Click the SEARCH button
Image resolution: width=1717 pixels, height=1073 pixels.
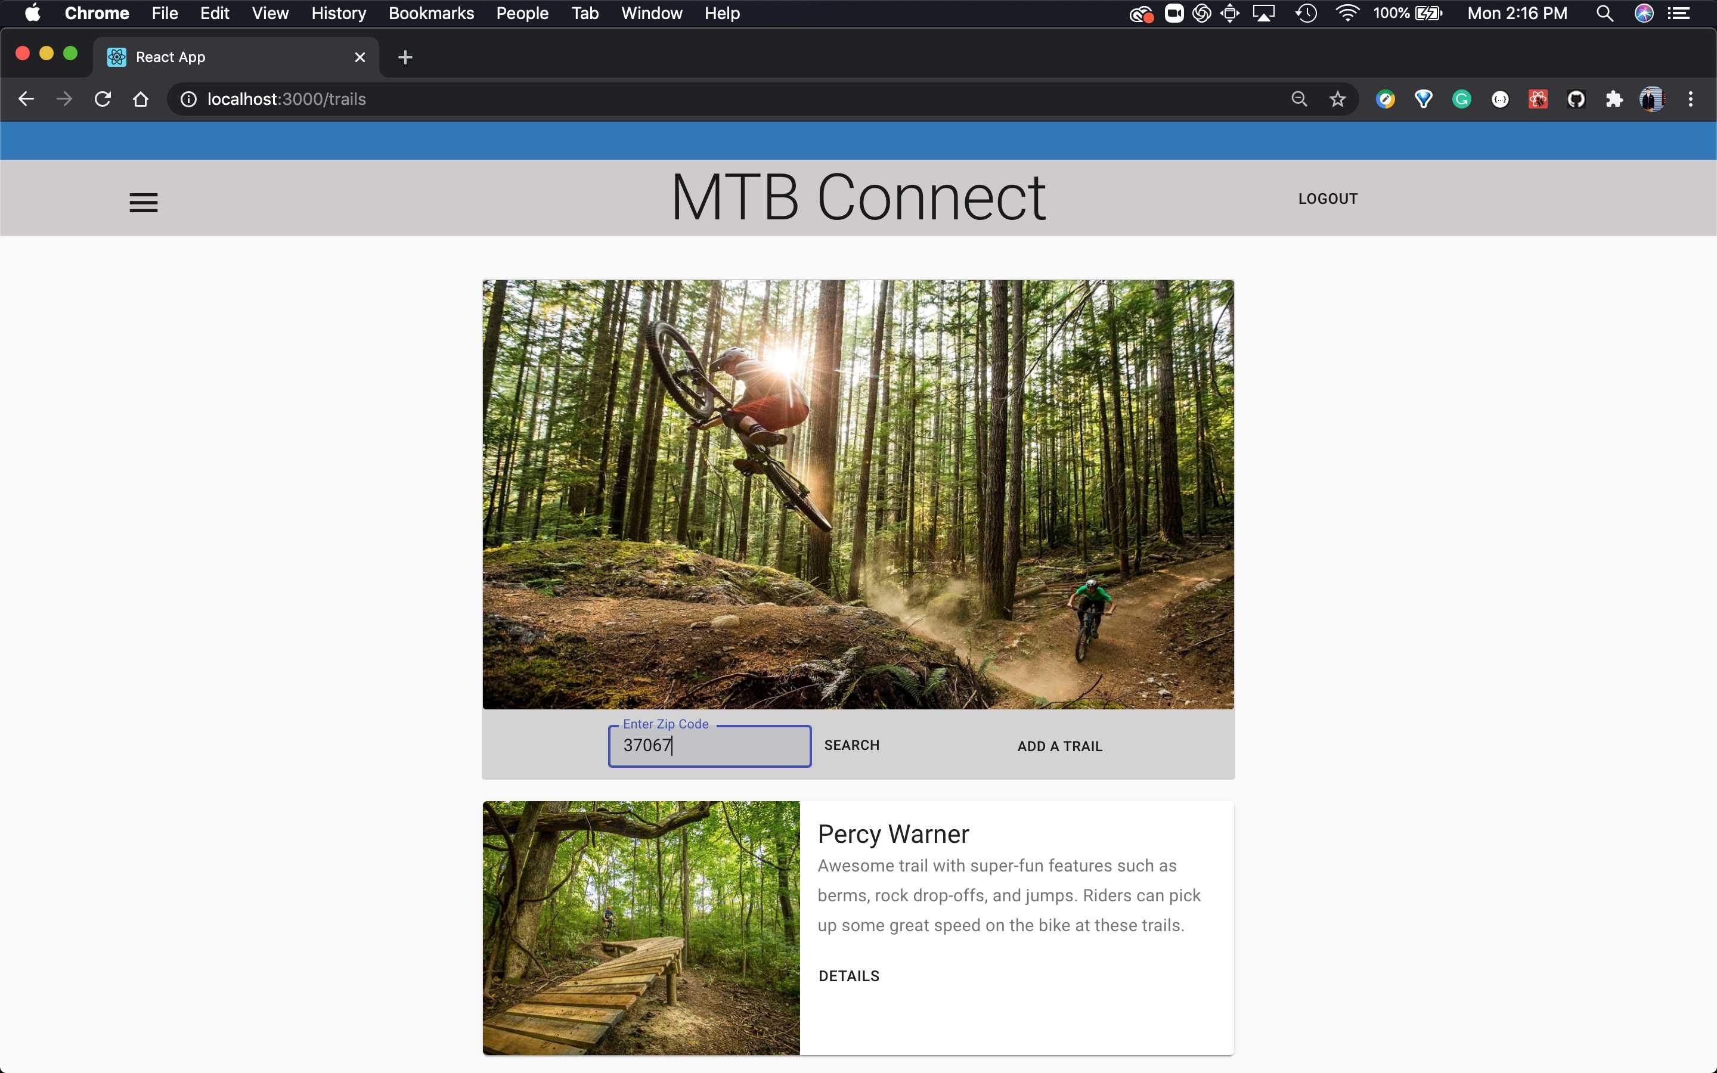tap(851, 745)
